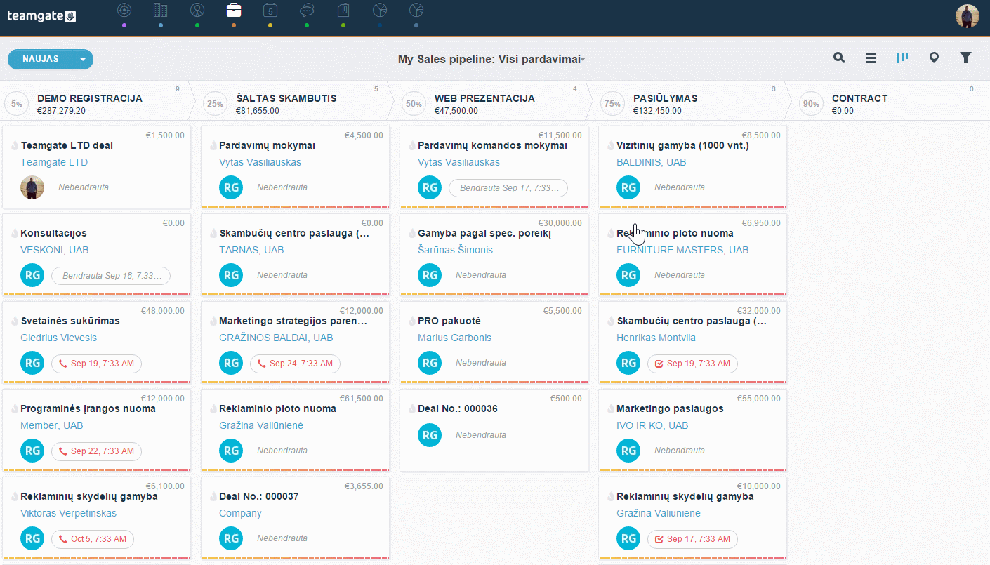This screenshot has width=990, height=565.
Task: Open the paperclip files icon in navigation
Action: click(x=343, y=10)
